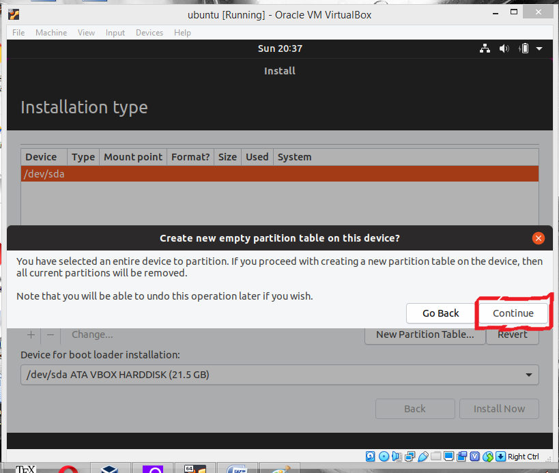The image size is (559, 473).
Task: Click the minus remove partition button
Action: click(x=51, y=335)
